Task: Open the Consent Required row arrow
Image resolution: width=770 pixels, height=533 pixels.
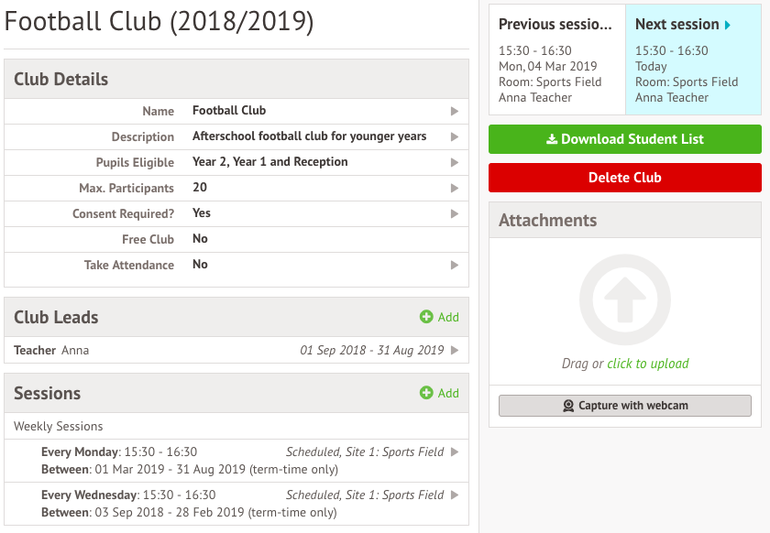Action: click(455, 213)
